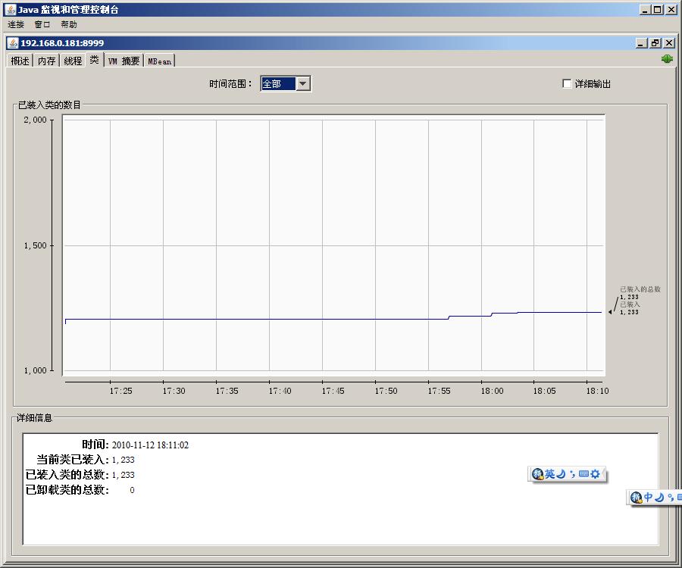682x568 pixels.
Task: Open the gear settings icon on IME bar
Action: [595, 473]
